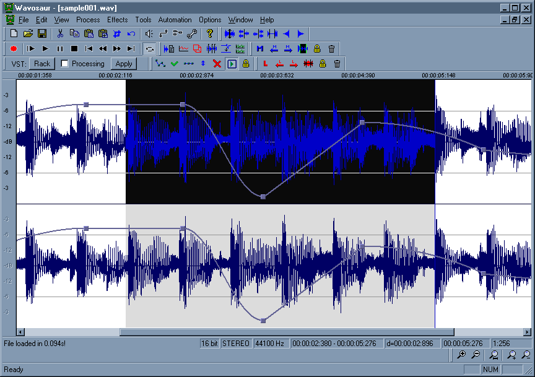Open the Process menu
The image size is (535, 377).
[x=88, y=20]
